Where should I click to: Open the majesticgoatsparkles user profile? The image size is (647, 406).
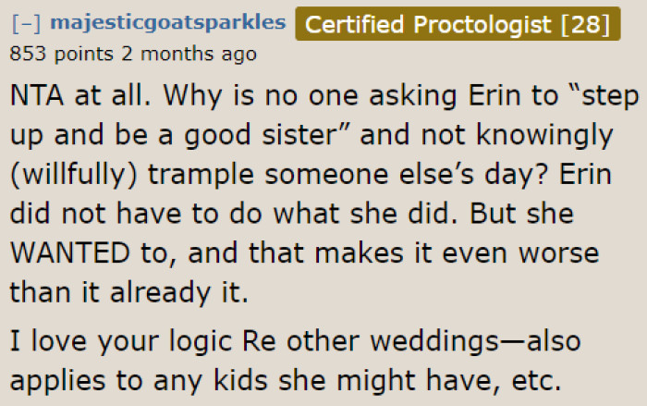click(166, 23)
